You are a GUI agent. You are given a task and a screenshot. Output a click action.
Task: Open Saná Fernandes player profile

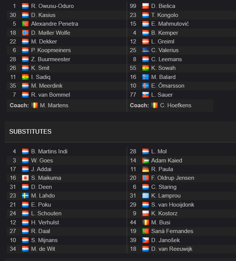pyautogui.click(x=172, y=231)
